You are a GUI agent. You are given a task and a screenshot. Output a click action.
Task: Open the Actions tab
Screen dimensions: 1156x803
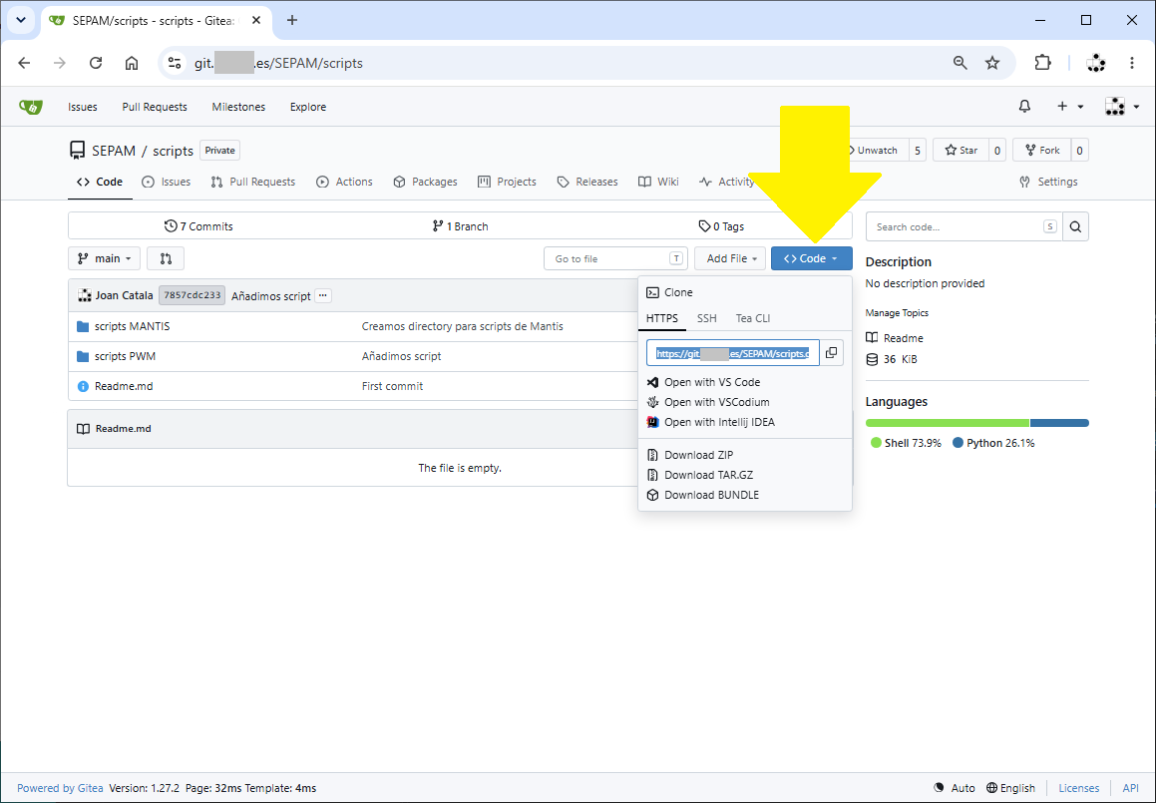click(x=344, y=183)
